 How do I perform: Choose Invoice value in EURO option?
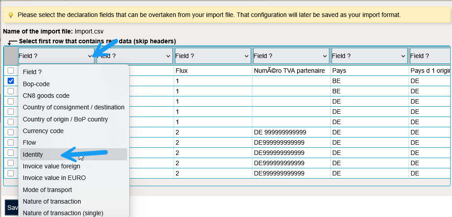pos(54,178)
